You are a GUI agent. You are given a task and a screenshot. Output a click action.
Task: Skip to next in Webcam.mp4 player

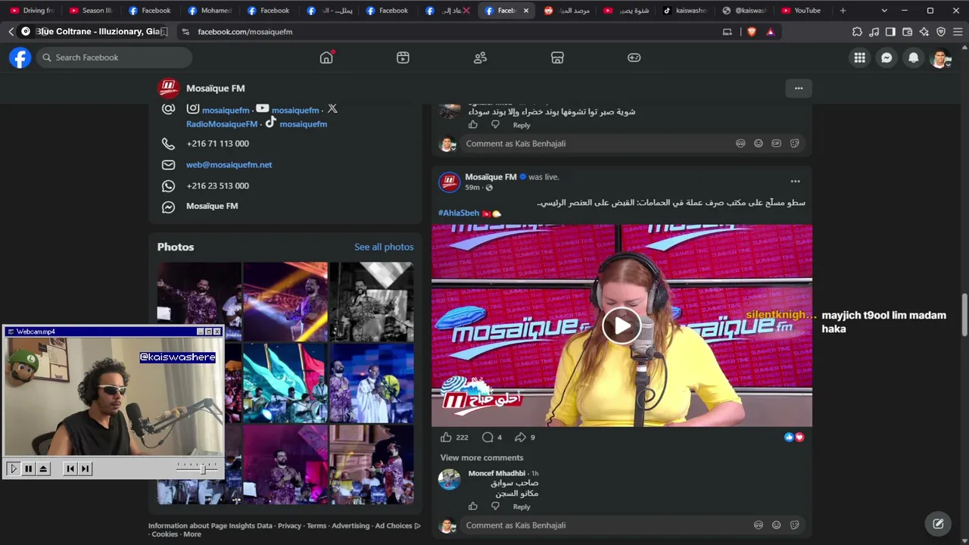[86, 469]
